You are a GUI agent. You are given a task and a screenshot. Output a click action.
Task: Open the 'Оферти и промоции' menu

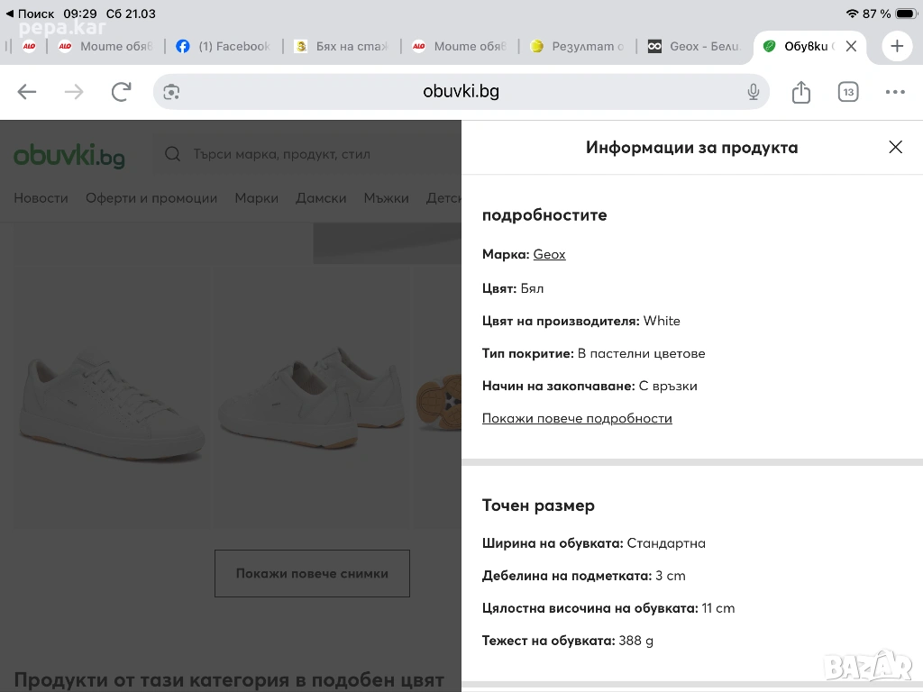(x=151, y=198)
